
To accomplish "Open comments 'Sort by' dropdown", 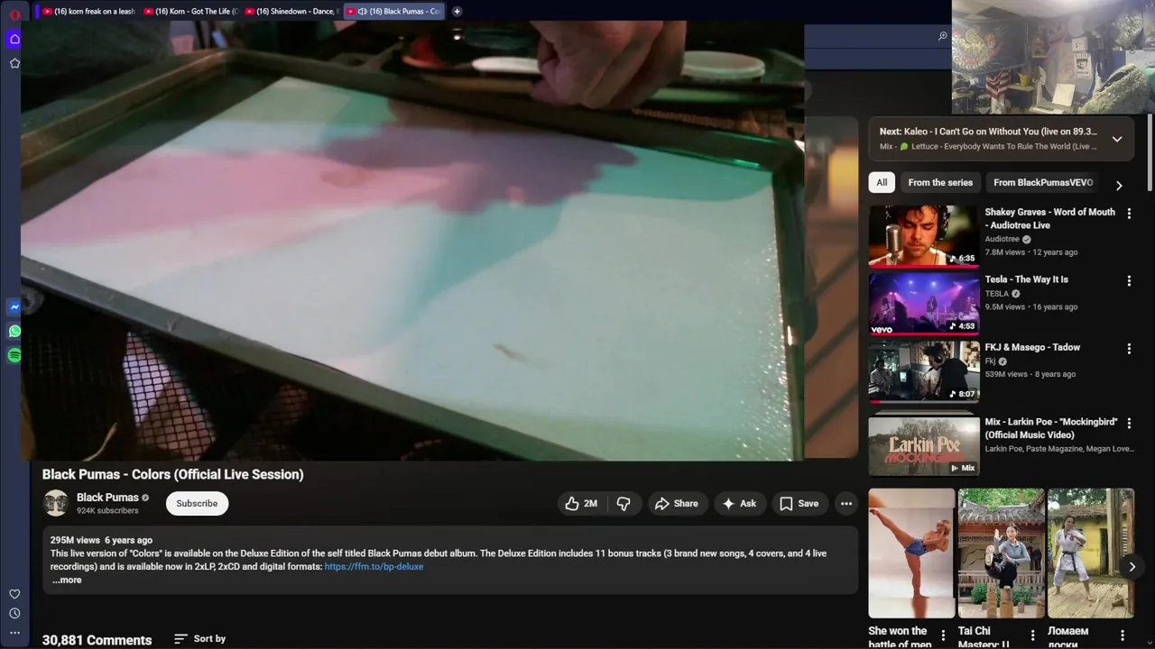I will click(x=199, y=638).
